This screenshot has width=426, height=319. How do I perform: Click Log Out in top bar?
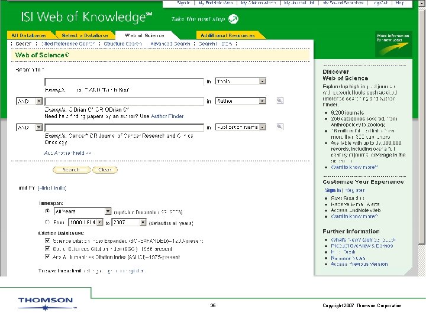(x=380, y=3)
